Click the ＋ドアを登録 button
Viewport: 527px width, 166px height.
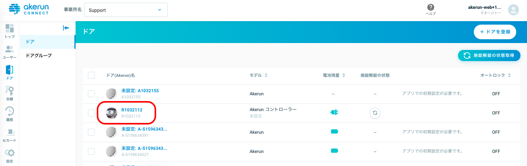tap(495, 32)
